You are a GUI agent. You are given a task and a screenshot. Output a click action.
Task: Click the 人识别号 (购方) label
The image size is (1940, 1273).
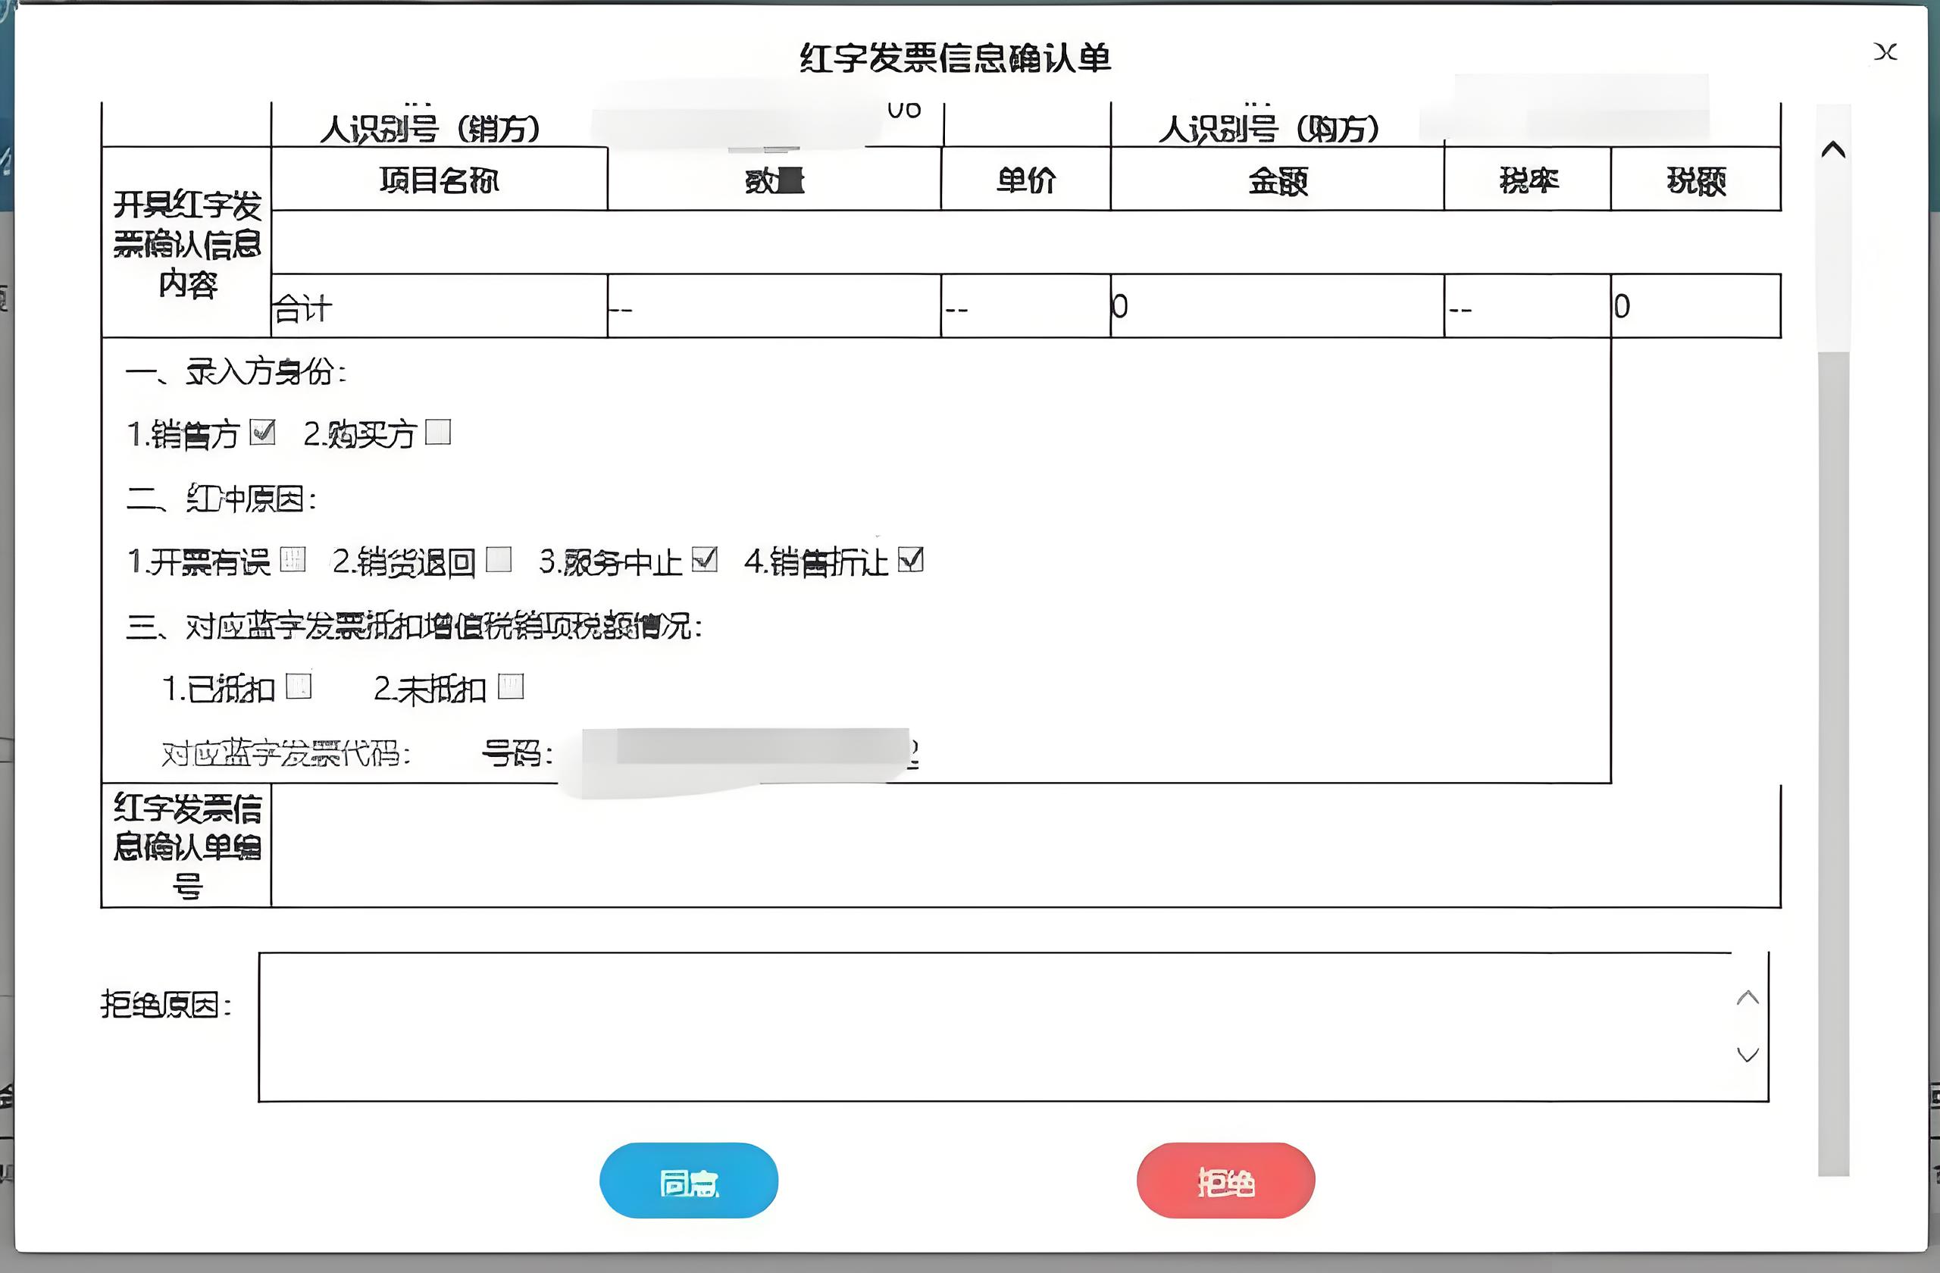click(x=1269, y=129)
